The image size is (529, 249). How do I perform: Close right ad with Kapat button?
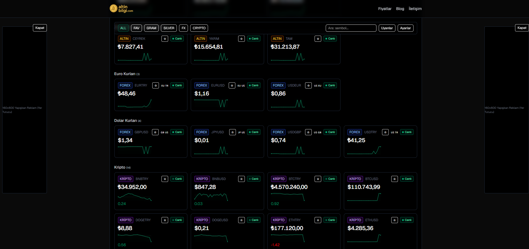tap(522, 28)
